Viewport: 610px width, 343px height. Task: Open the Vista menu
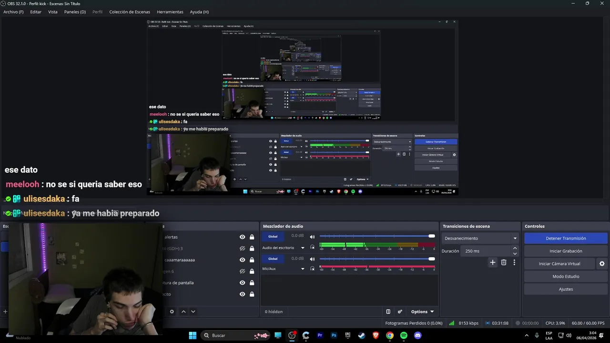[53, 12]
